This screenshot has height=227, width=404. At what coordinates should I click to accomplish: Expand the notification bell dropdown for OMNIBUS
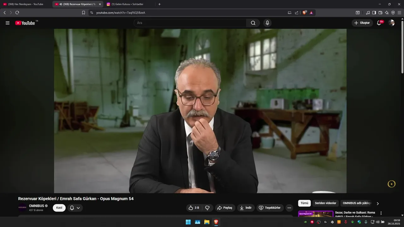pyautogui.click(x=75, y=208)
